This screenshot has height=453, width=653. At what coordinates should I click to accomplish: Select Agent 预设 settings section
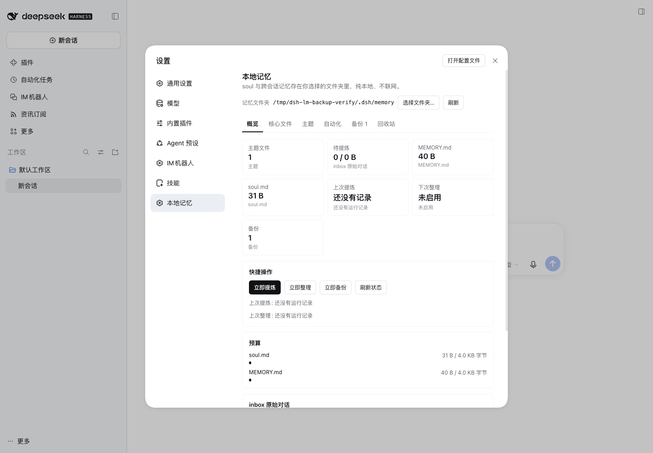pos(188,143)
